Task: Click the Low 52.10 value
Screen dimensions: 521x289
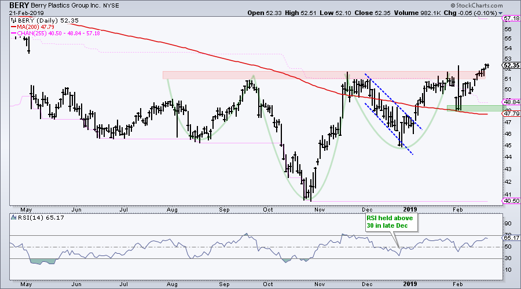Action: point(335,13)
